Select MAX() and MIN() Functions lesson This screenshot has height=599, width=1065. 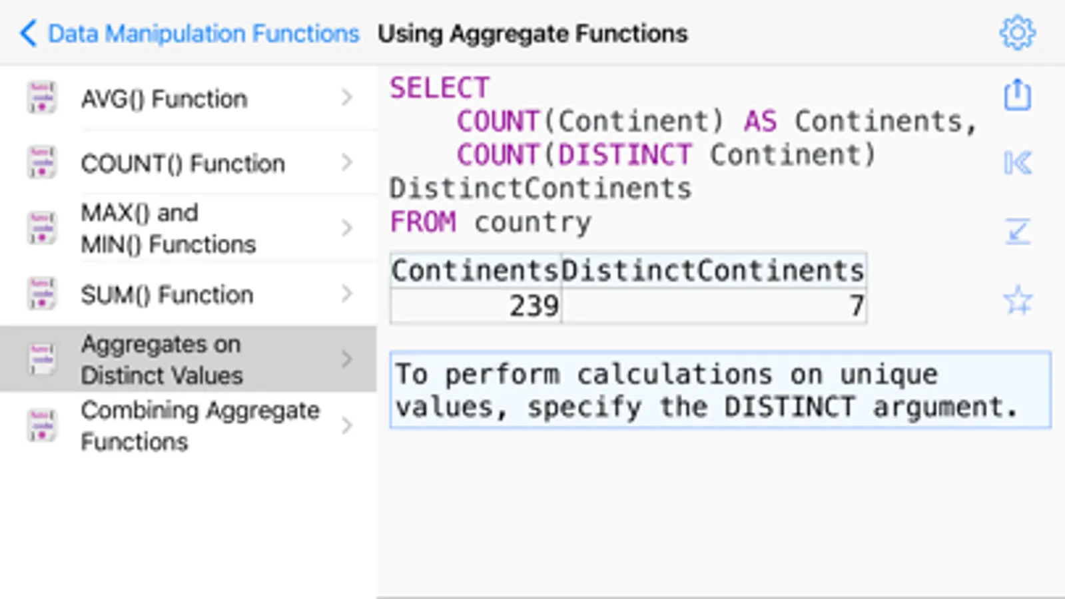pyautogui.click(x=168, y=228)
